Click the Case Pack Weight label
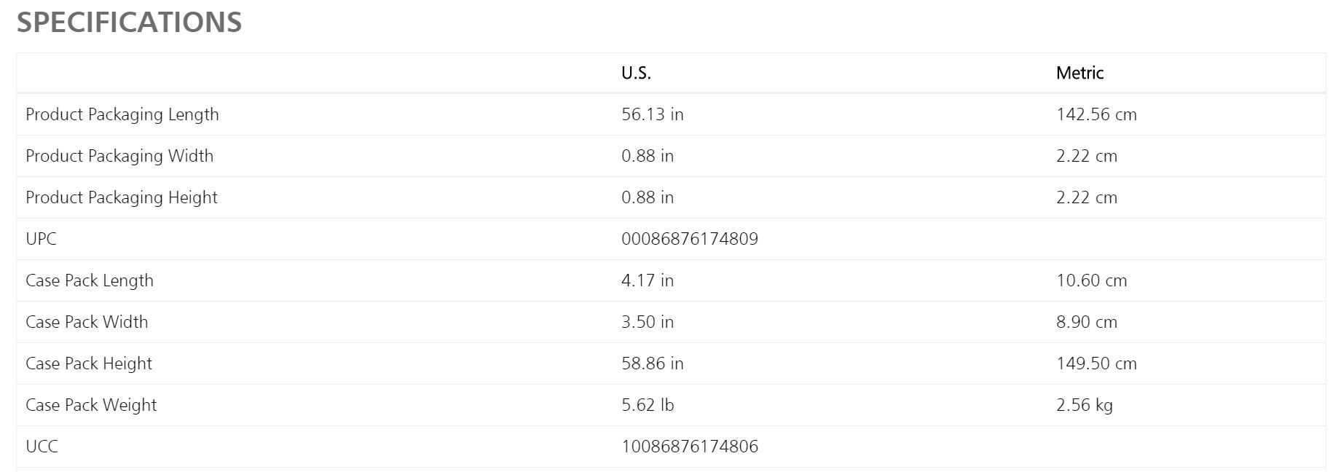This screenshot has height=472, width=1341. [91, 405]
